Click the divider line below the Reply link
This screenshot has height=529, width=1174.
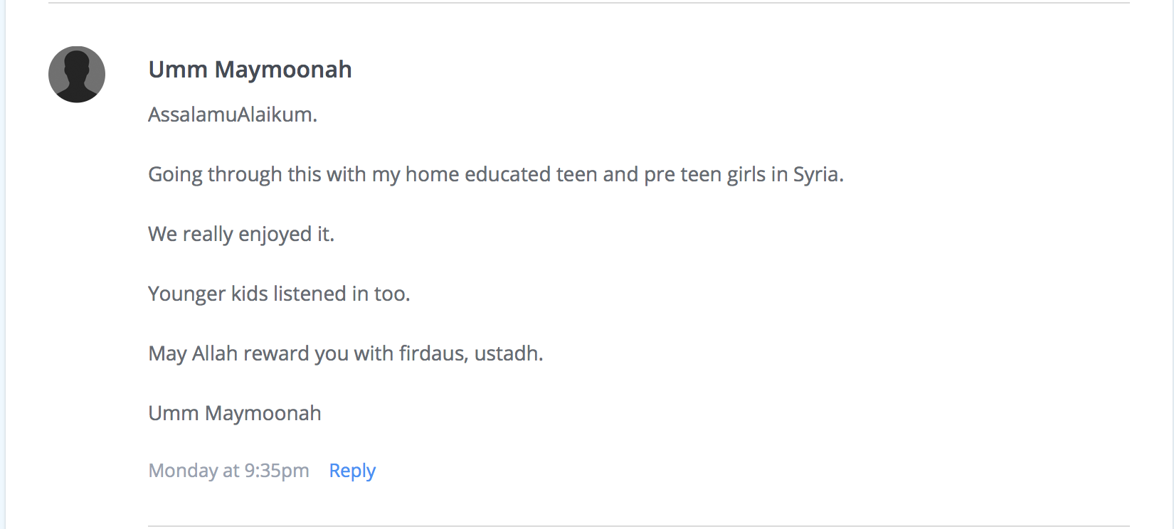tap(638, 526)
